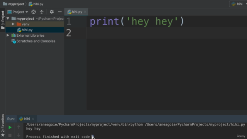Click the Stop process square button
The image size is (247, 139).
point(10,135)
